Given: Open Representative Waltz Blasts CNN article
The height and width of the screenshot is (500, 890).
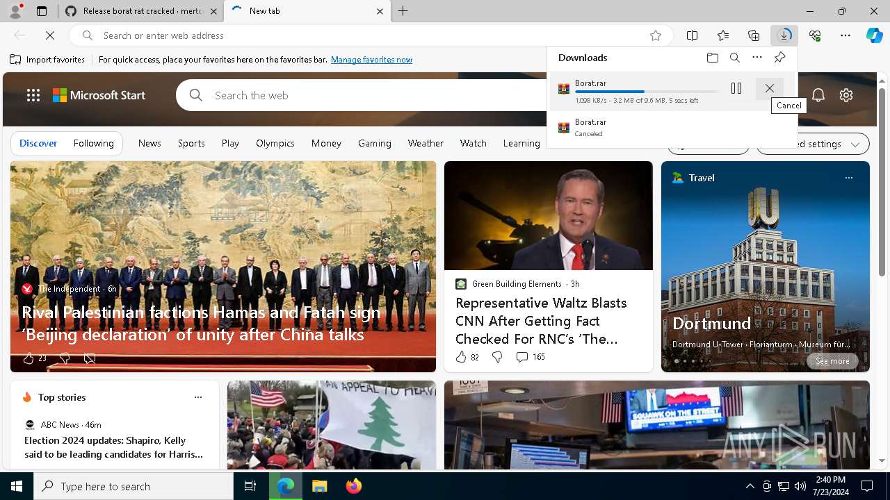Looking at the screenshot, I should pos(541,321).
